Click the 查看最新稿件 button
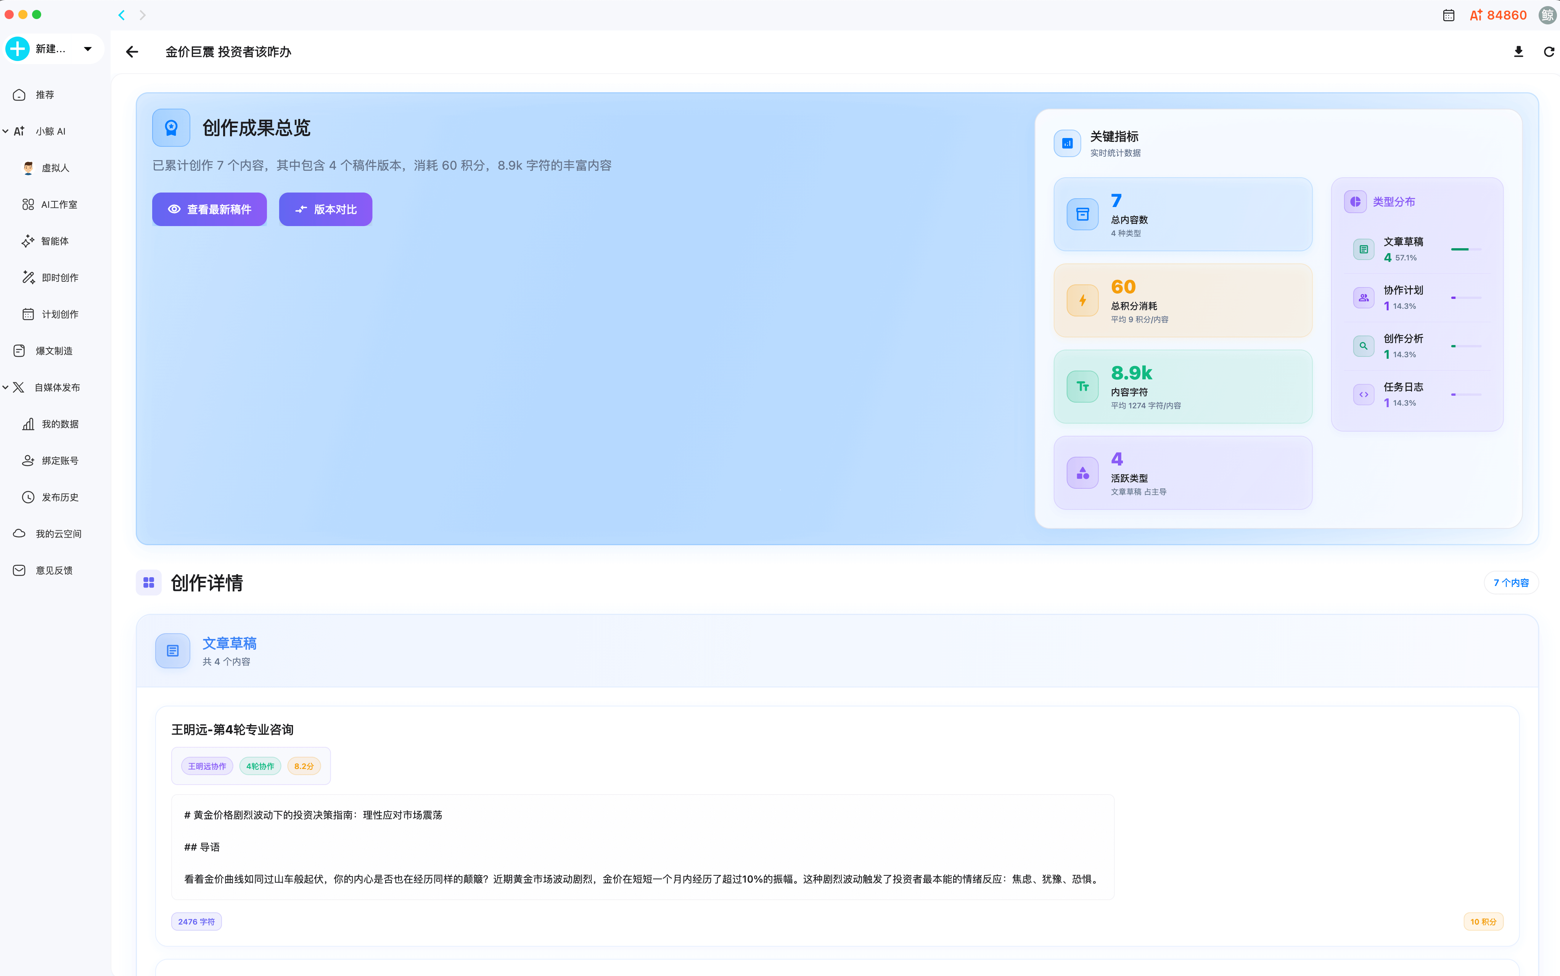The height and width of the screenshot is (976, 1560). point(209,209)
